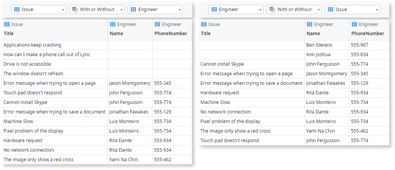Click the PhoneNumber column header in right table
Image resolution: width=395 pixels, height=170 pixels.
[367, 34]
